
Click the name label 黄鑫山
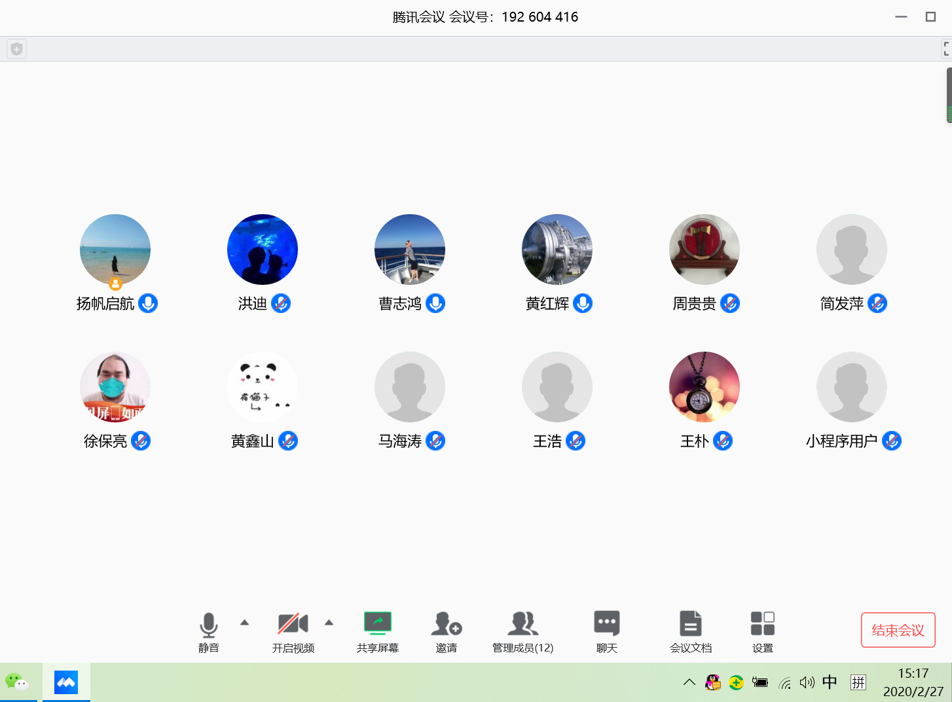(x=253, y=441)
